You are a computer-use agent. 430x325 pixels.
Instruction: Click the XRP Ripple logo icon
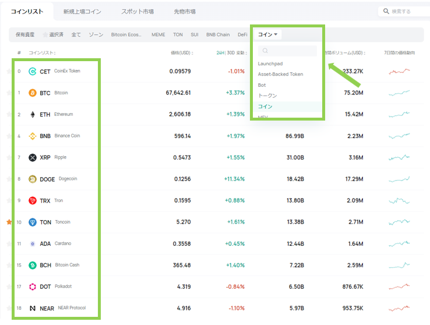[33, 158]
